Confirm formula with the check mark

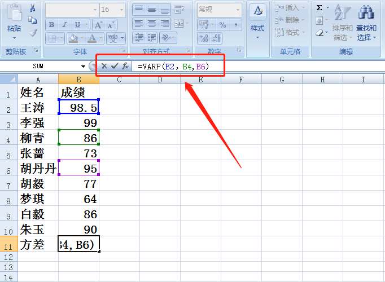(x=115, y=66)
